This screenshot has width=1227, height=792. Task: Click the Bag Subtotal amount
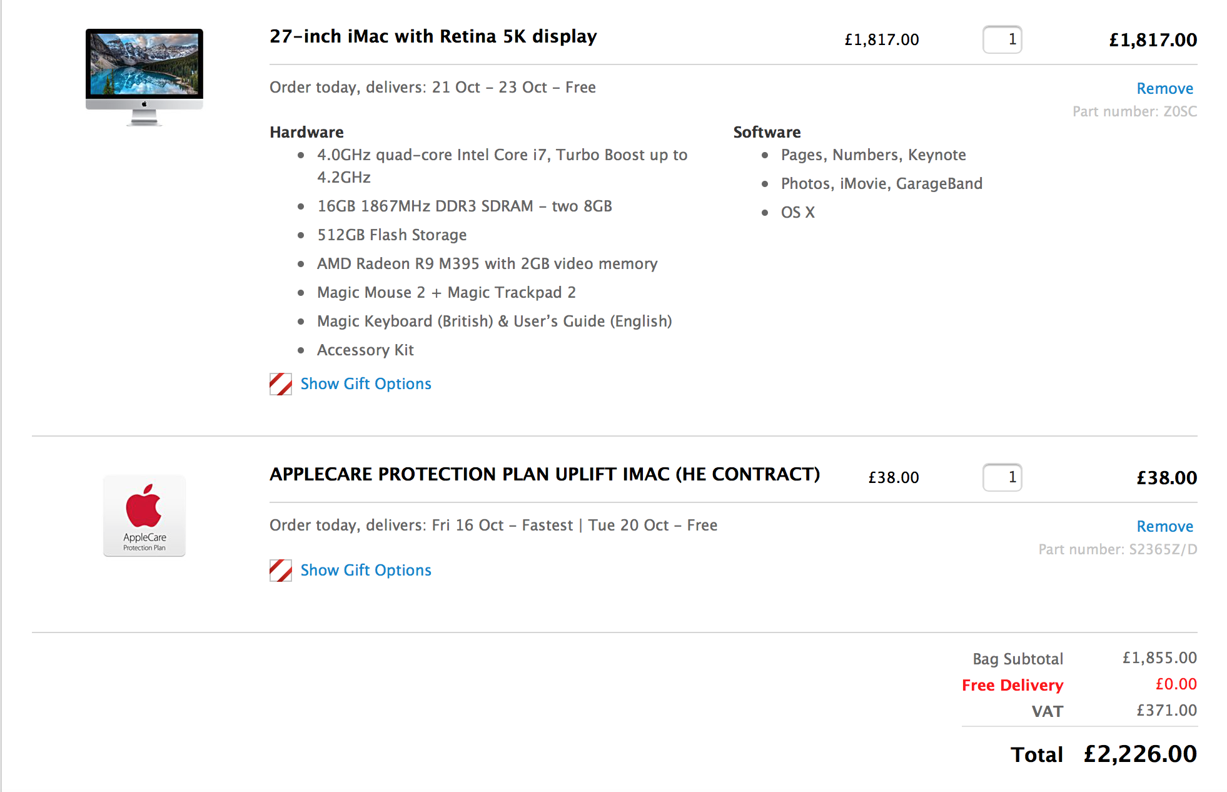click(x=1159, y=657)
